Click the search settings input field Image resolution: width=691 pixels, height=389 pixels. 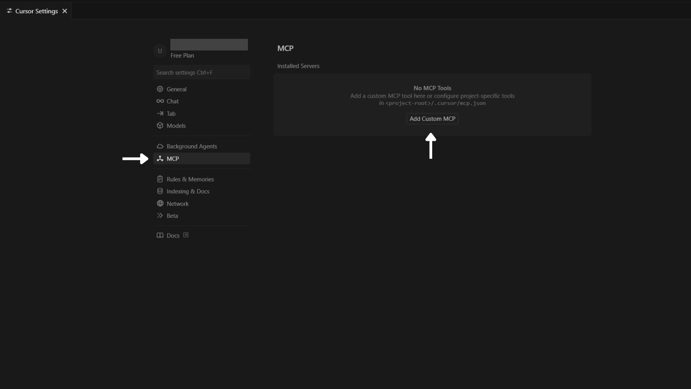point(201,72)
